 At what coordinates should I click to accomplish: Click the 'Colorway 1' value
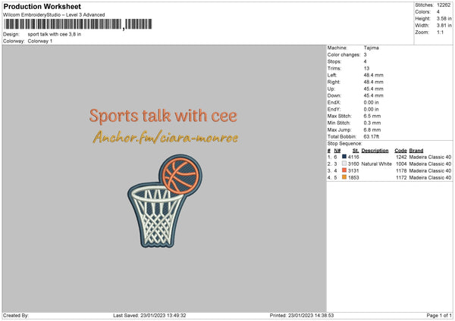click(x=40, y=41)
